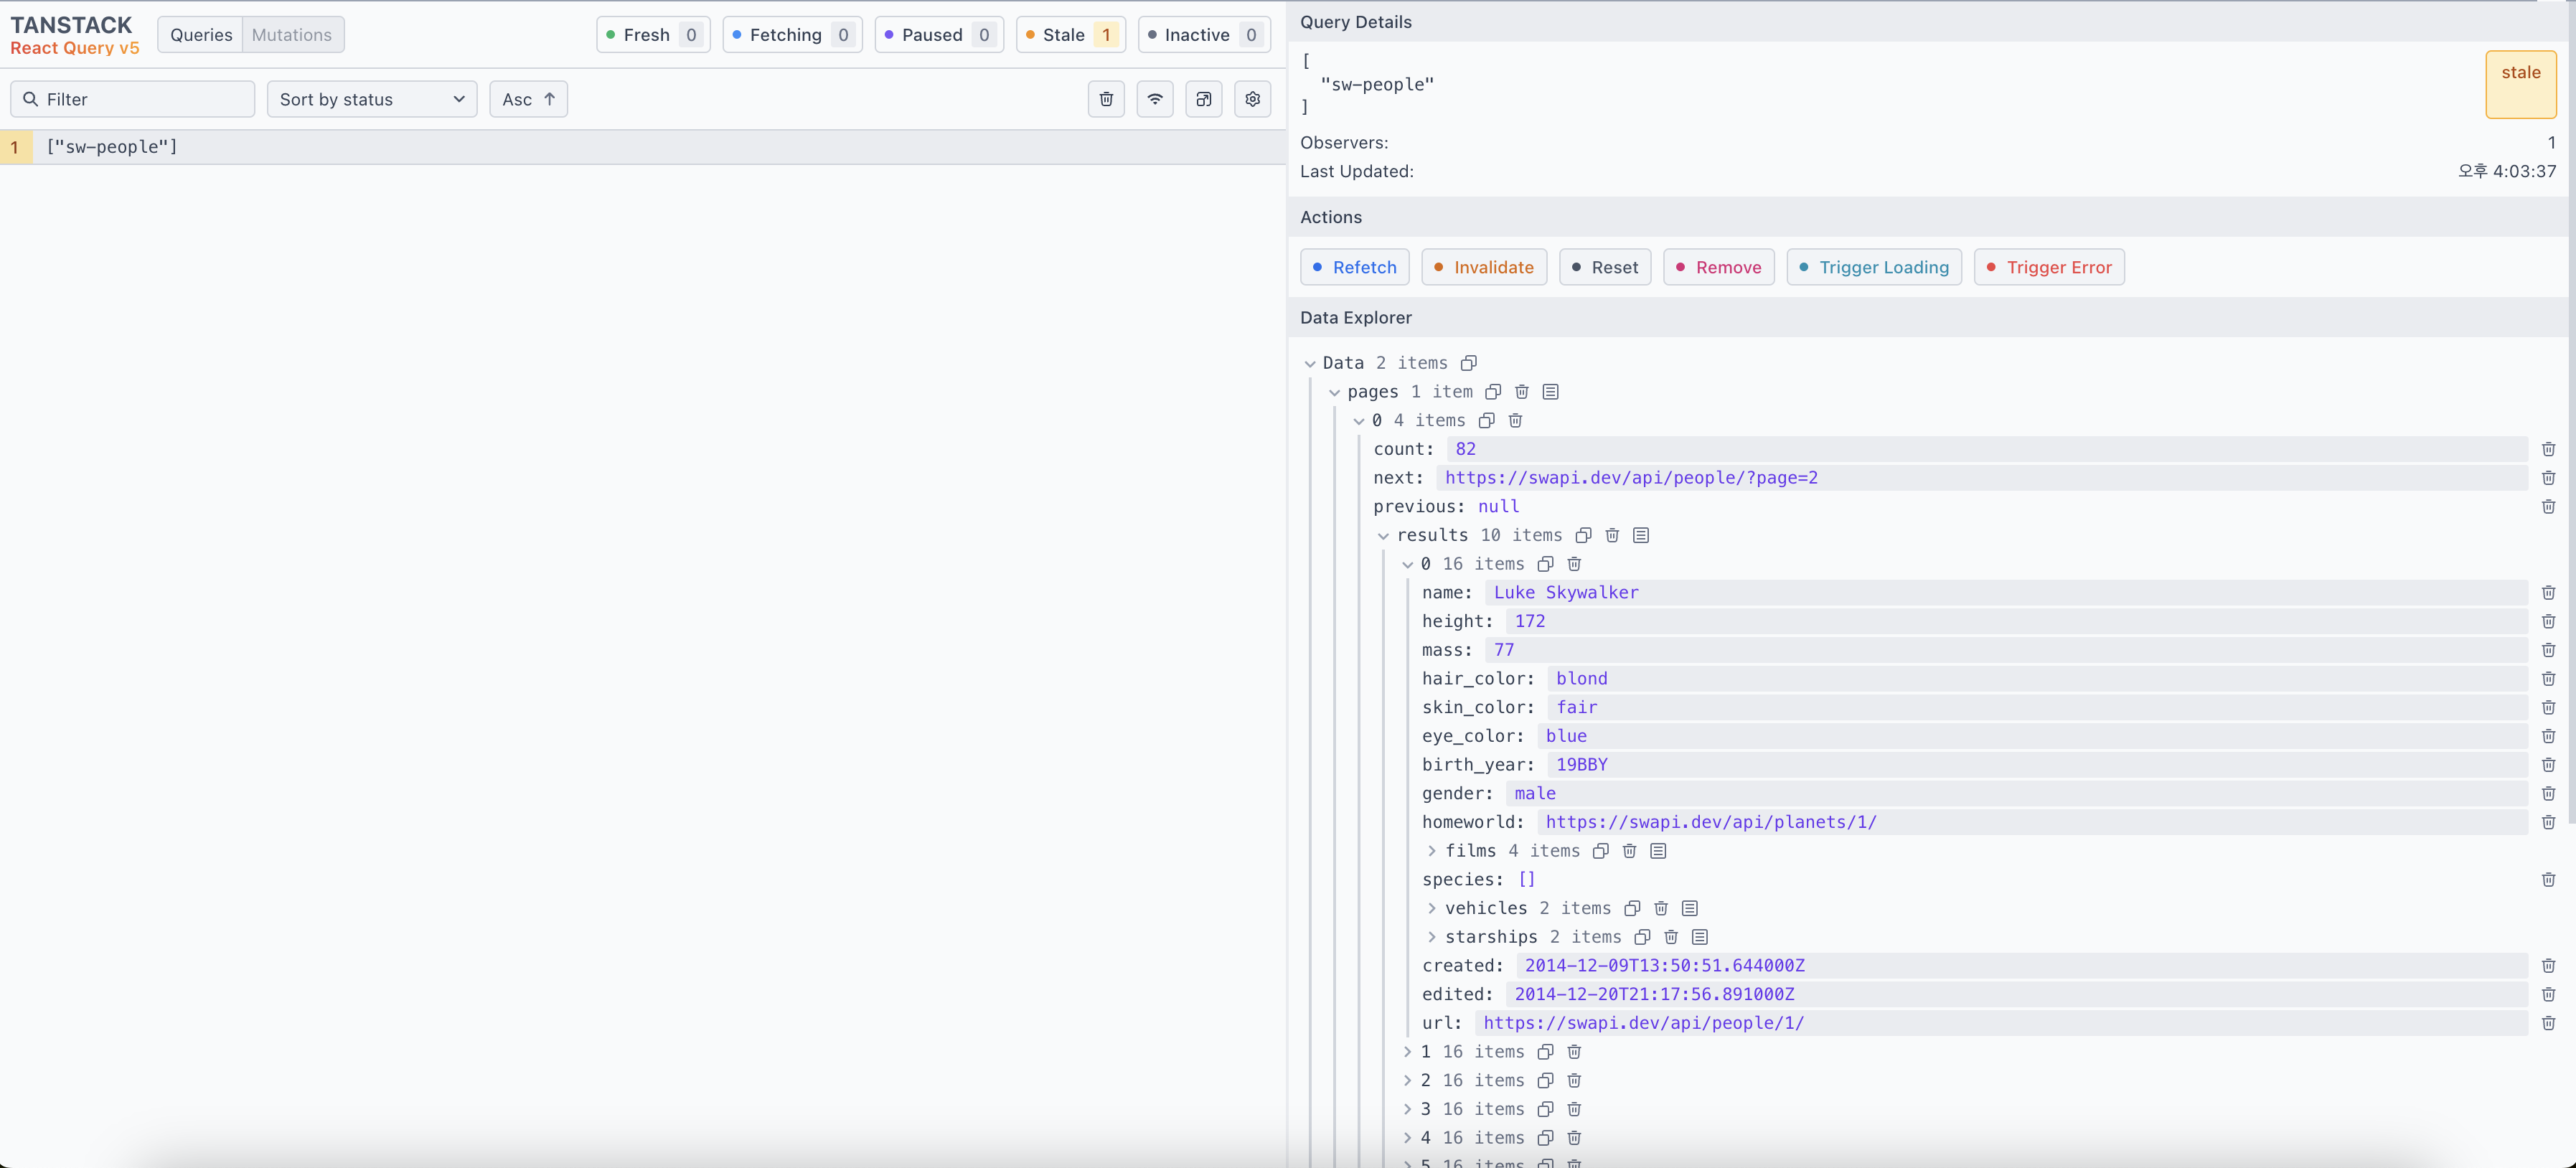The image size is (2576, 1168).
Task: Click the bulk edit icon next to pages
Action: pos(1551,392)
